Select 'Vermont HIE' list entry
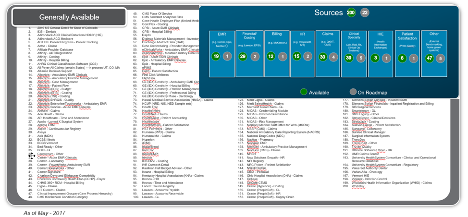The height and width of the screenshot is (217, 468). [360, 176]
